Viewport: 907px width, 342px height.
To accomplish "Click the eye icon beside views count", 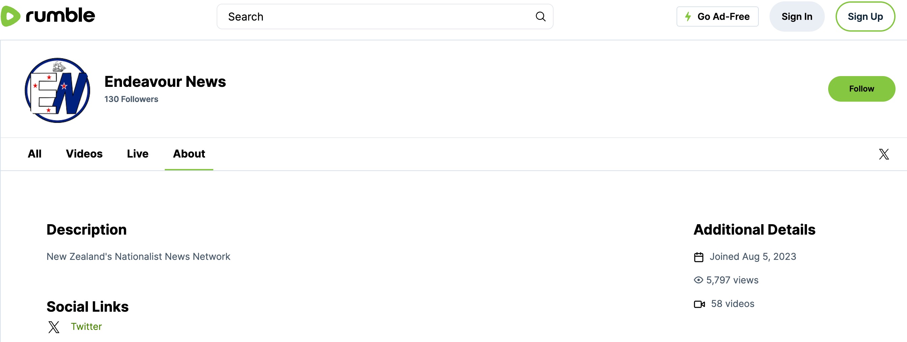I will coord(698,280).
